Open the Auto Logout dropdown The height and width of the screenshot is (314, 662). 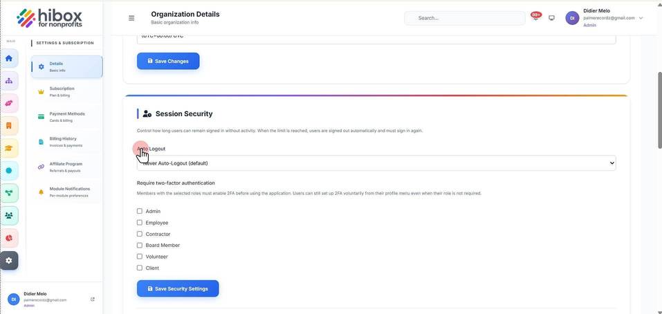tap(376, 163)
